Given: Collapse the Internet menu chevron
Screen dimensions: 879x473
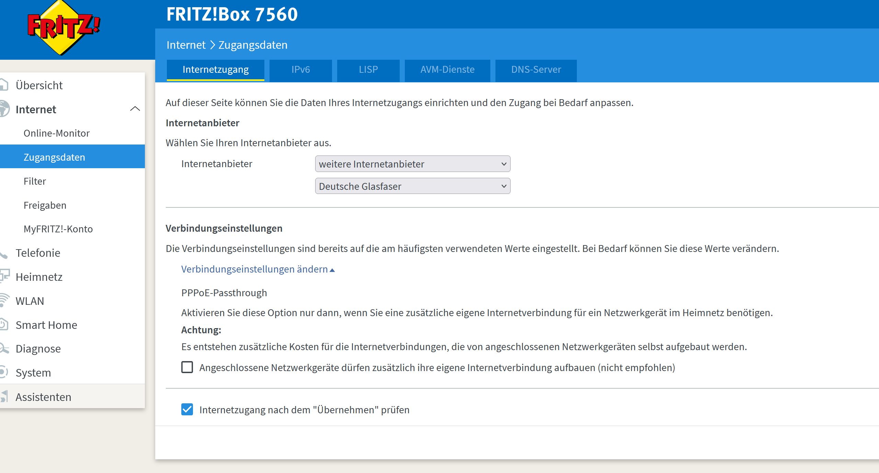Looking at the screenshot, I should pyautogui.click(x=135, y=109).
